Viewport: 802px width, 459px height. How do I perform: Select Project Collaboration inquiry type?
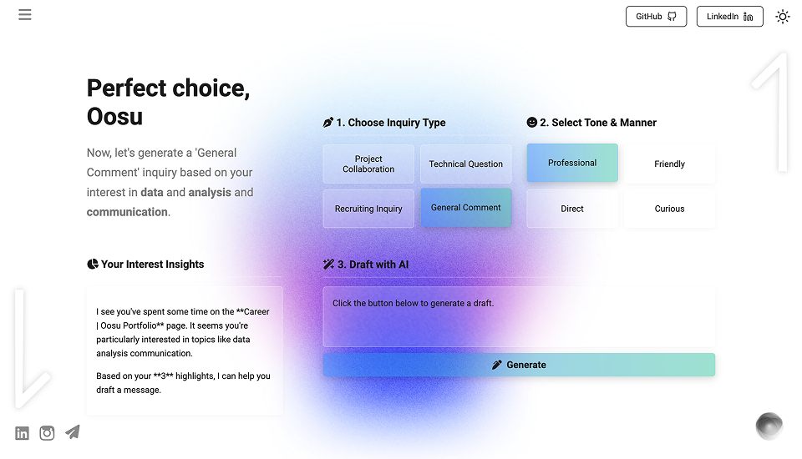[x=368, y=164]
